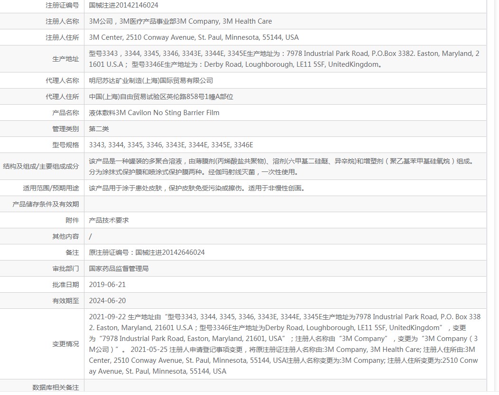Select the 数据库相关备注 label

55,388
